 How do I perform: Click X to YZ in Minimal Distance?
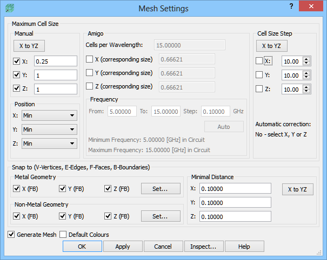click(298, 189)
